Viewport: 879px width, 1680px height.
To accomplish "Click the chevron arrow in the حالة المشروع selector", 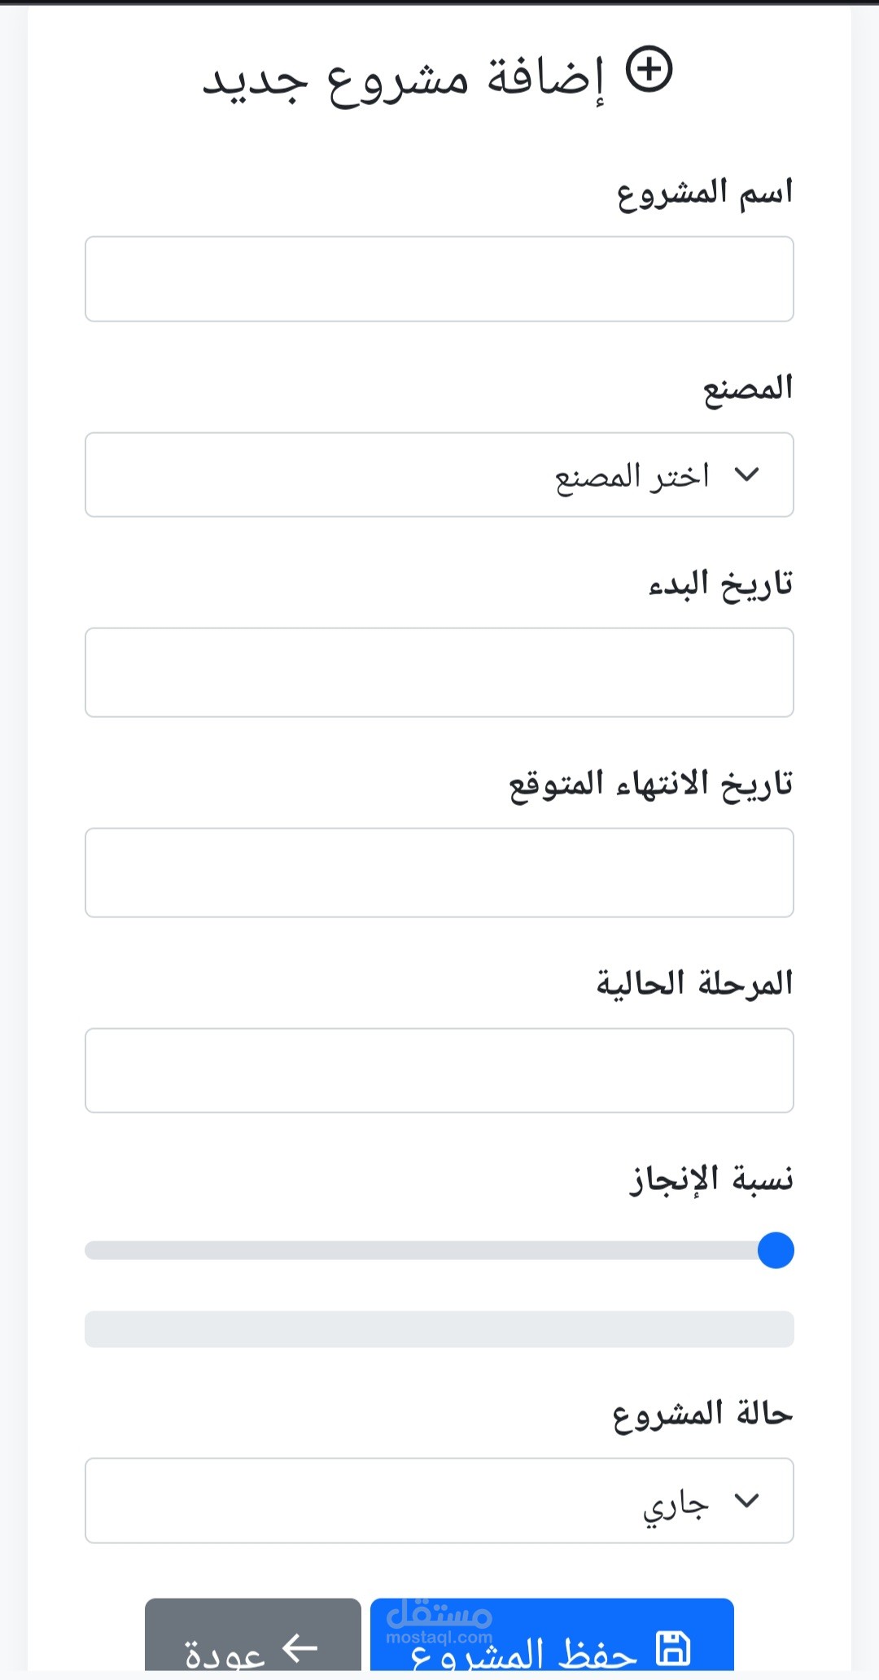I will 746,1499.
